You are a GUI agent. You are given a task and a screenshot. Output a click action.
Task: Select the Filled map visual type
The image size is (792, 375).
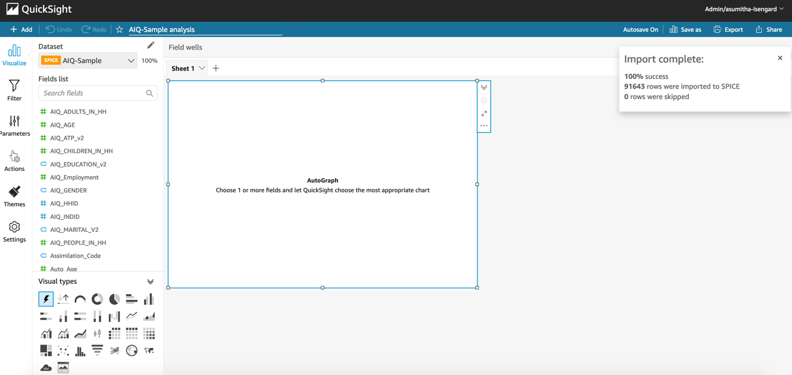coord(149,351)
